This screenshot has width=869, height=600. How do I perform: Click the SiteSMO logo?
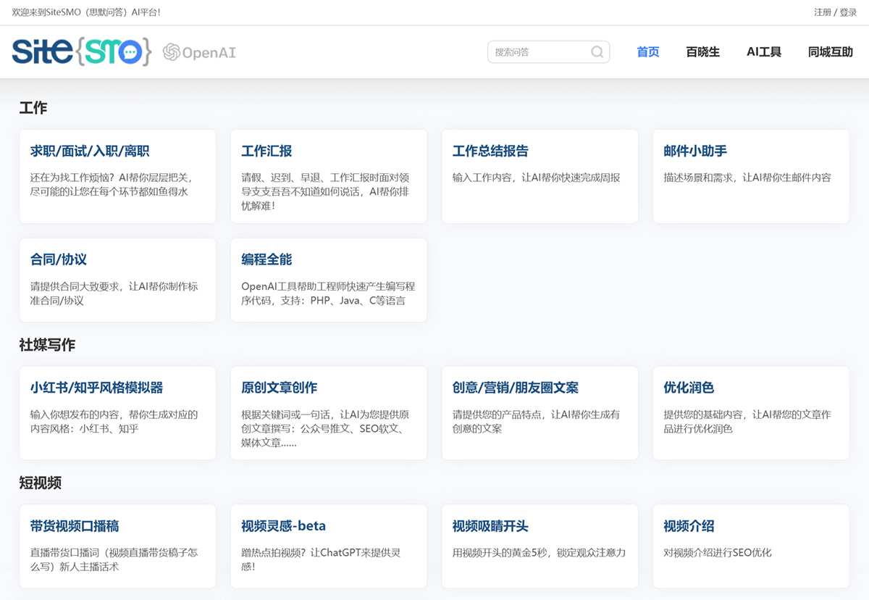click(x=81, y=51)
